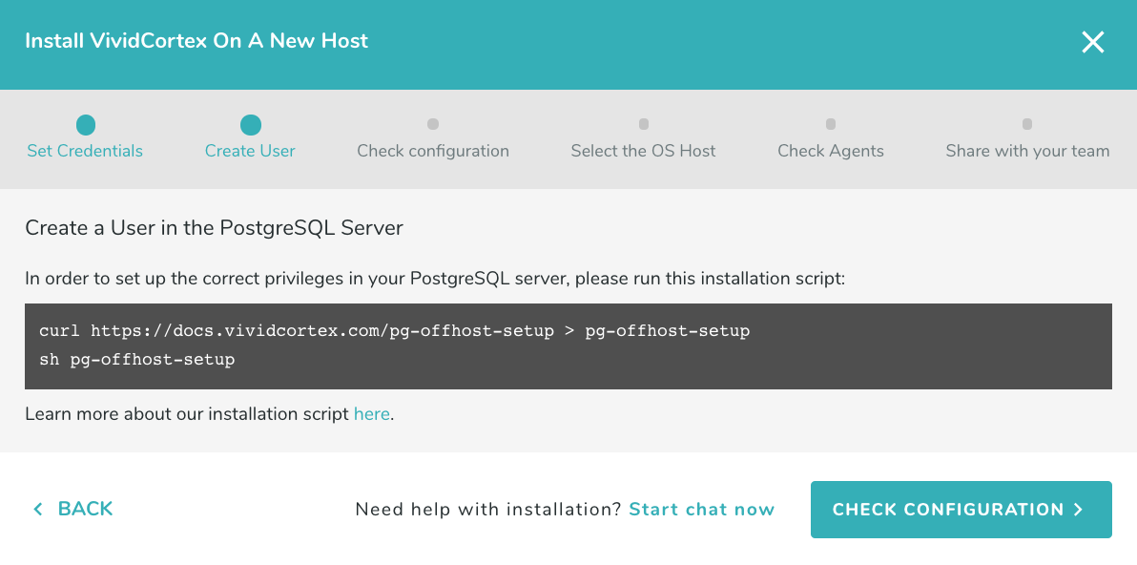This screenshot has height=565, width=1137.
Task: Select the Create User step label
Action: (250, 151)
